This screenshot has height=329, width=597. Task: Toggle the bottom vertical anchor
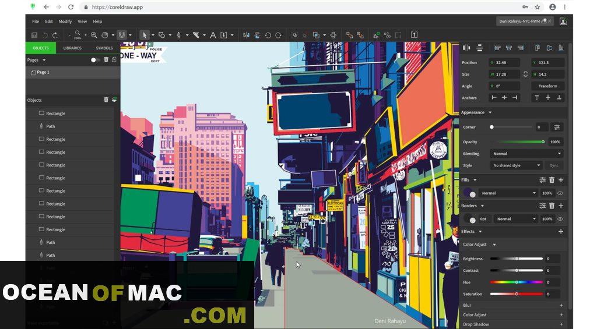559,98
